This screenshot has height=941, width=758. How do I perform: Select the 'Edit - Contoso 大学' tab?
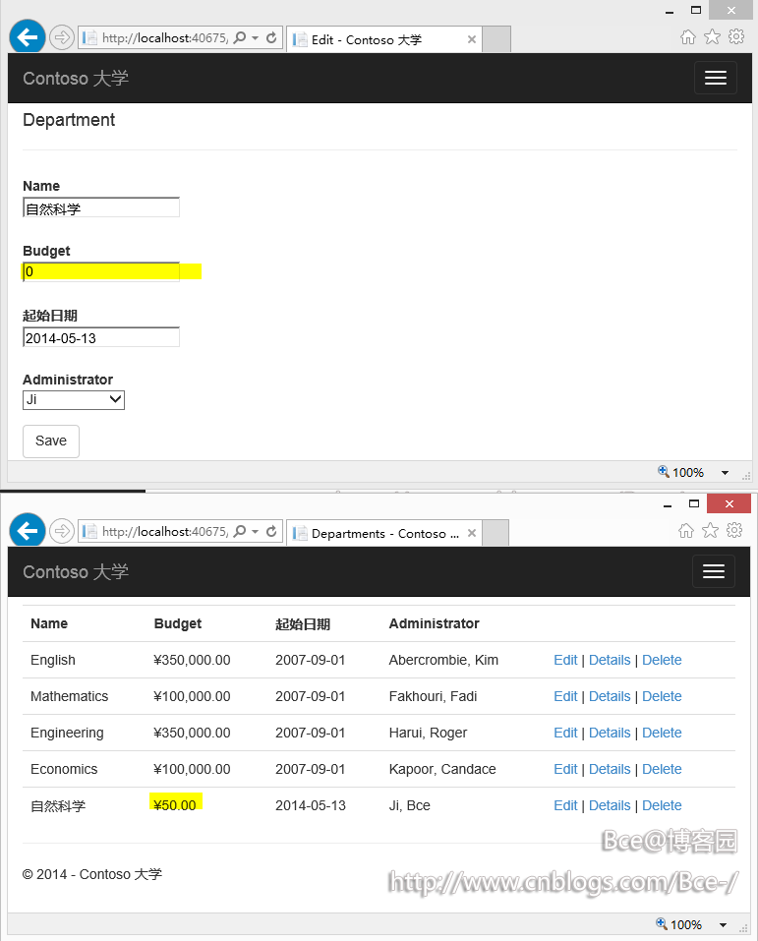tap(384, 39)
